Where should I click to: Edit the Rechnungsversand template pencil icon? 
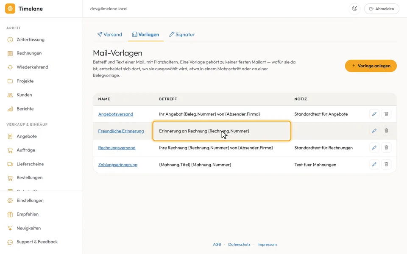point(374,147)
